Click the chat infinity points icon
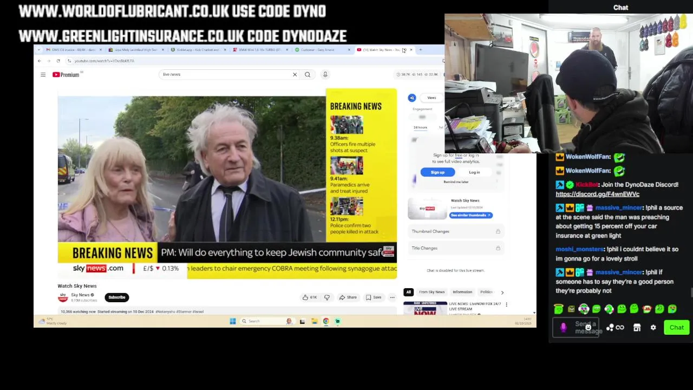Viewport: 693px width, 390px height. [620, 327]
